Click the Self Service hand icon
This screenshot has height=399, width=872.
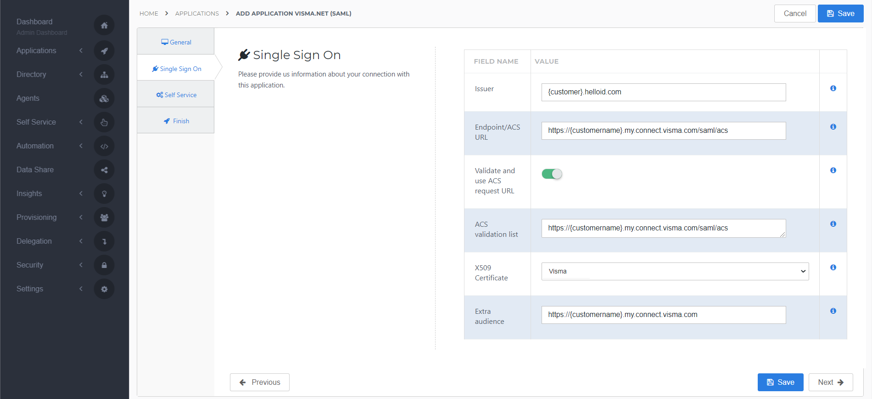104,122
